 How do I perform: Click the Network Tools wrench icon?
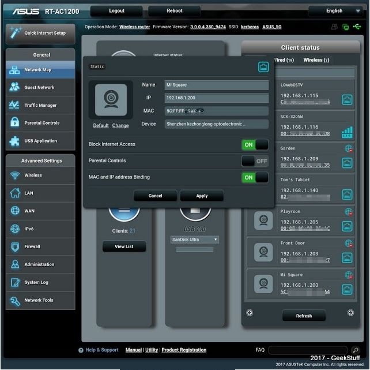pyautogui.click(x=15, y=300)
